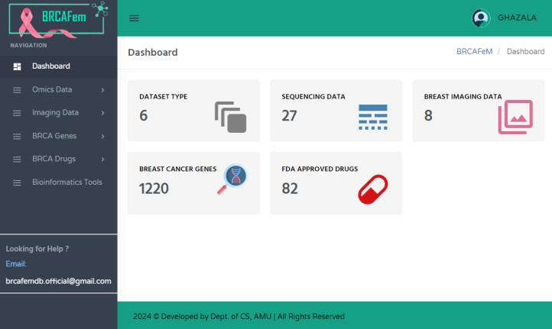Click the Imaging Data list icon
The width and height of the screenshot is (552, 329).
coord(17,113)
